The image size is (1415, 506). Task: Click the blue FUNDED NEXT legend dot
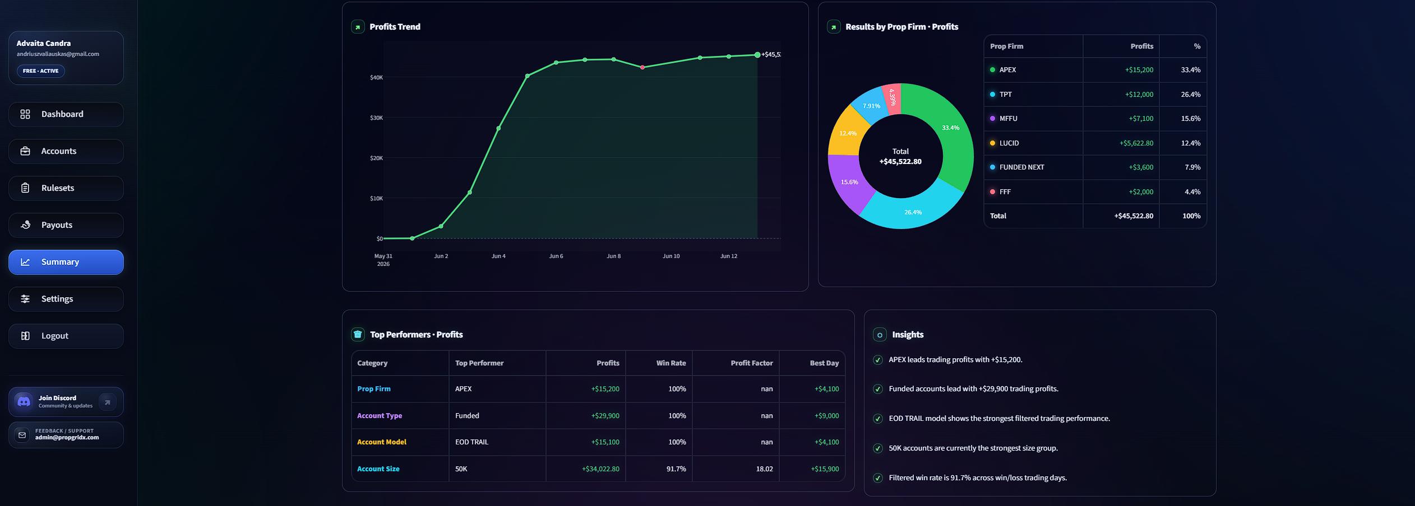pos(992,167)
